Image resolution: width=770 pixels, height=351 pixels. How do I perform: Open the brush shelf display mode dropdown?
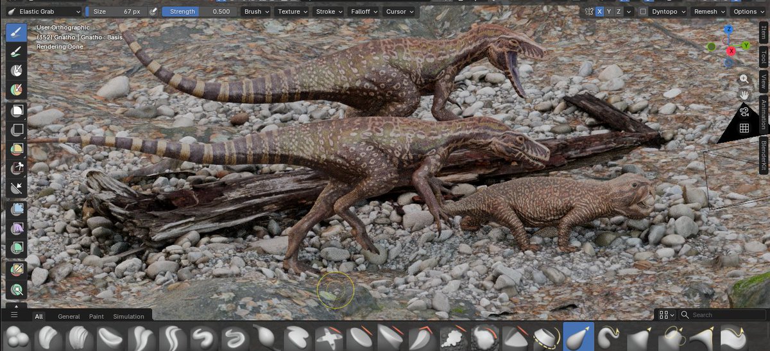click(x=667, y=315)
